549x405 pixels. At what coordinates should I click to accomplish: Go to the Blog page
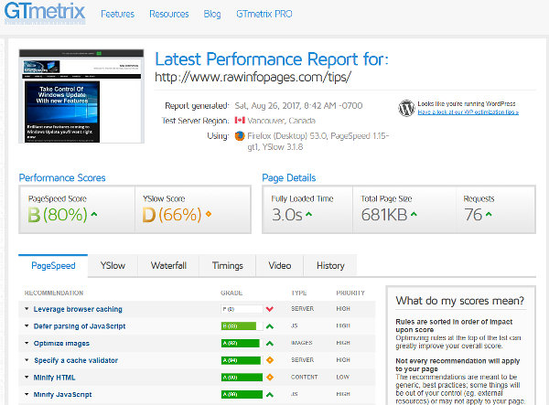[x=212, y=14]
